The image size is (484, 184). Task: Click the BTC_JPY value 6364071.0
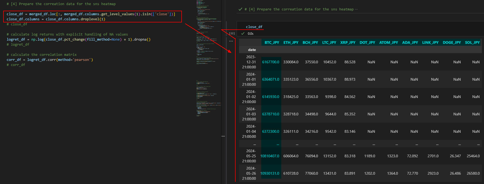point(271,79)
